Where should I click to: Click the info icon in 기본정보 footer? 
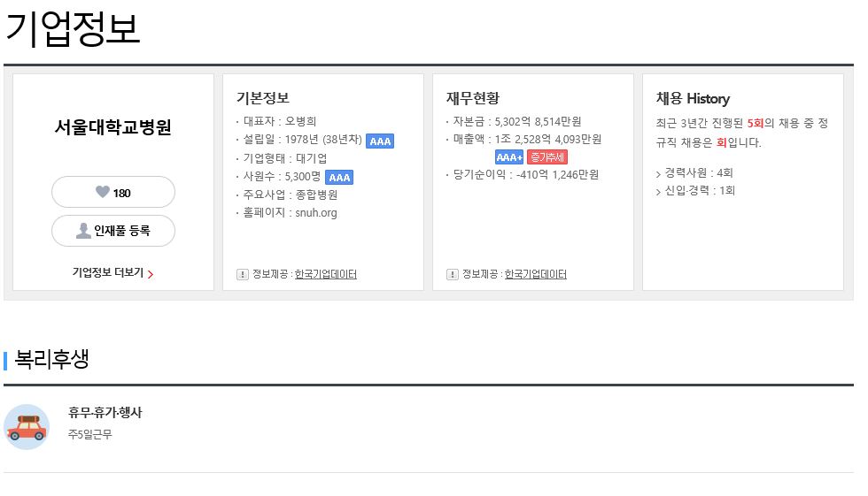(243, 274)
